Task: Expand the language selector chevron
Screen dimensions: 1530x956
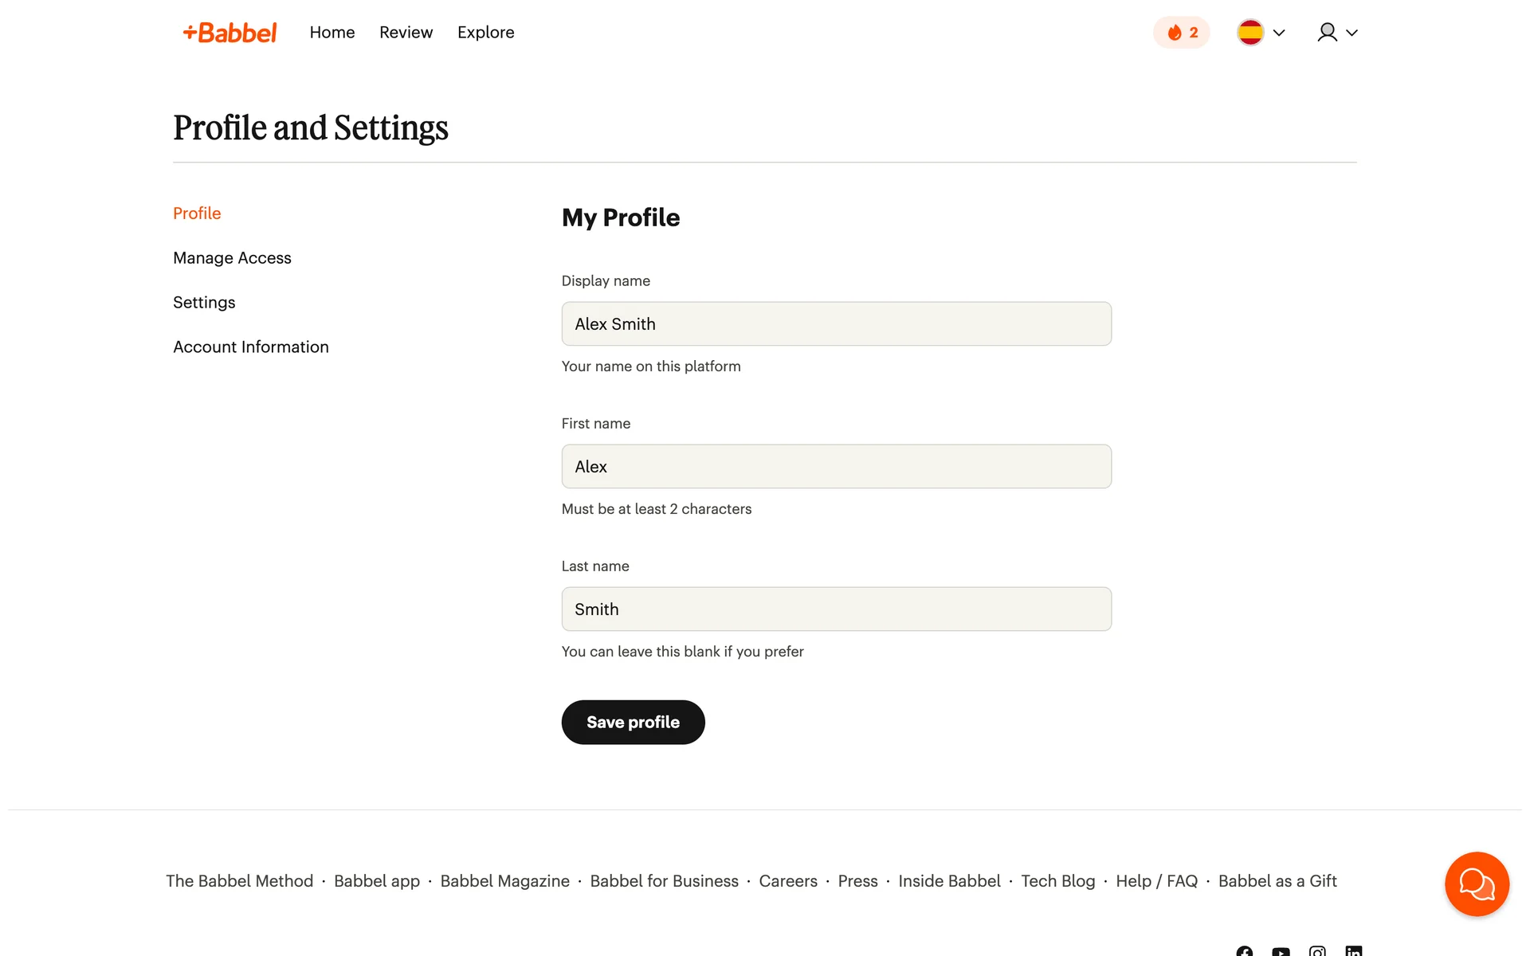Action: pos(1279,33)
